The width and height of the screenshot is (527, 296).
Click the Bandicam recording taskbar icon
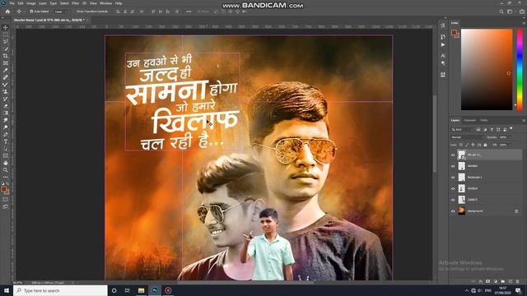tap(168, 290)
